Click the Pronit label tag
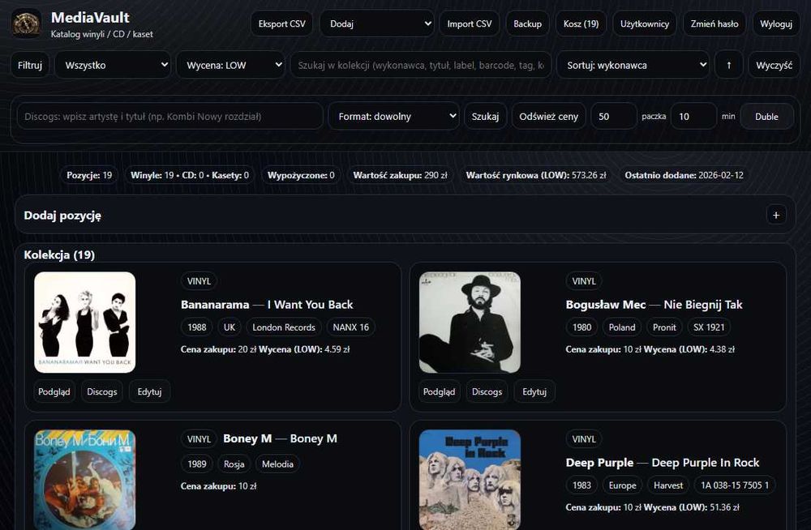The image size is (811, 530). pyautogui.click(x=664, y=327)
